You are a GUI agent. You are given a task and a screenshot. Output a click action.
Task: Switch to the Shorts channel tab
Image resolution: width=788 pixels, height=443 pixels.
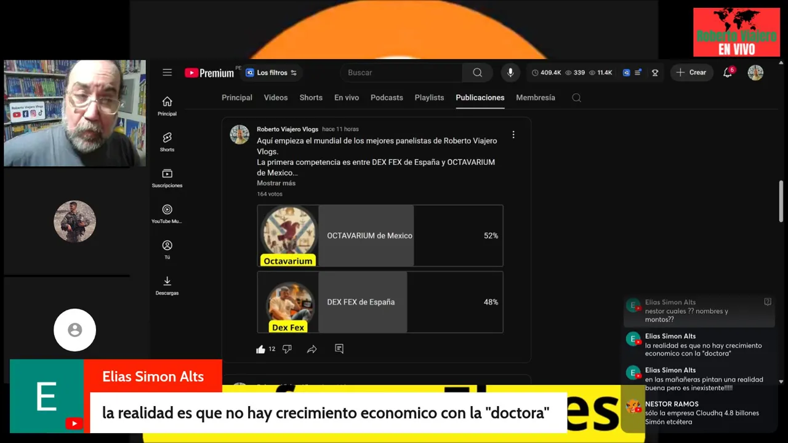(311, 98)
